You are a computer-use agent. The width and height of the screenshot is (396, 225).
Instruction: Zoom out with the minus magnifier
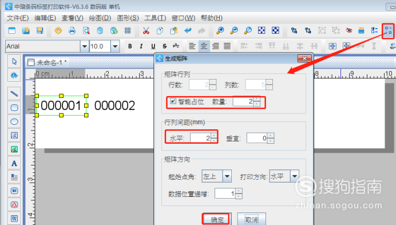click(234, 30)
